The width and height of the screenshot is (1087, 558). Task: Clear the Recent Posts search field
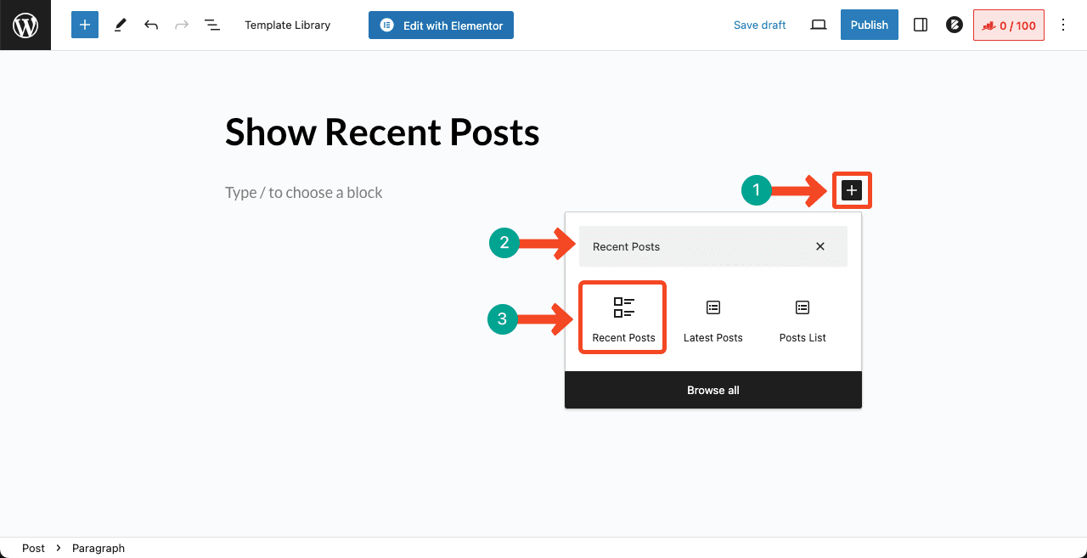pyautogui.click(x=820, y=246)
